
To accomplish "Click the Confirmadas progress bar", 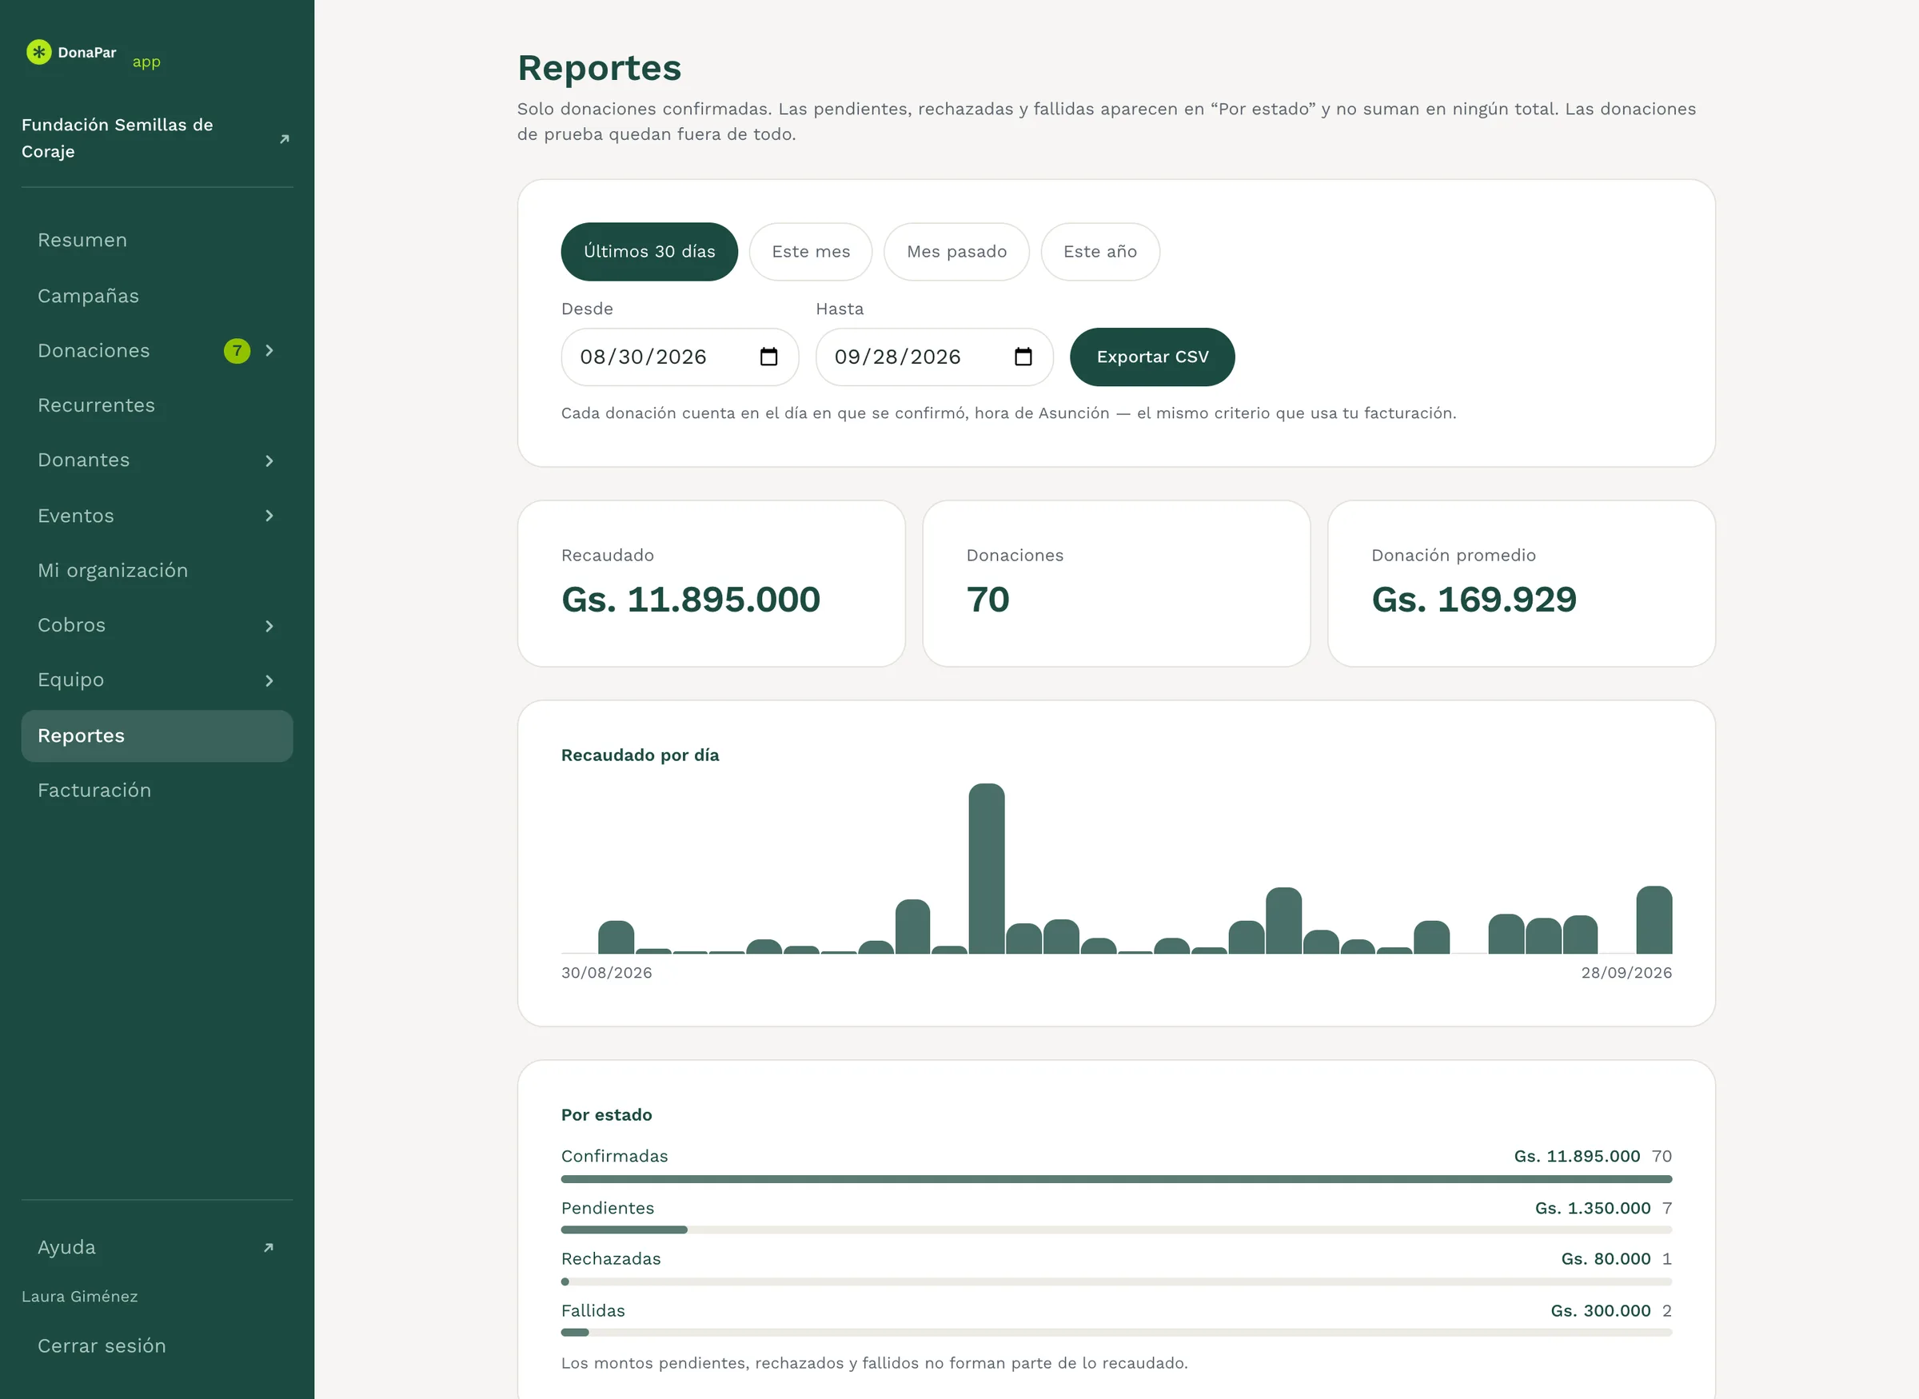I will [1116, 1179].
